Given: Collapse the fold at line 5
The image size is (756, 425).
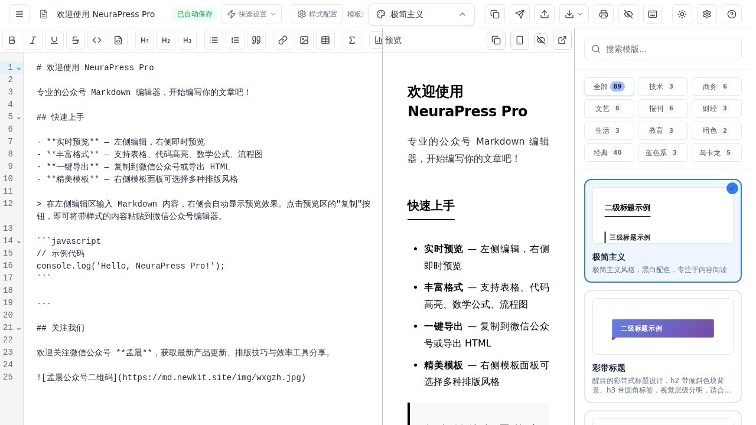Looking at the screenshot, I should tap(19, 117).
